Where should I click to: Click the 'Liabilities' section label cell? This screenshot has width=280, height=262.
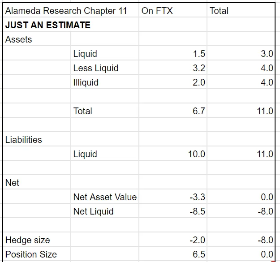(x=24, y=140)
